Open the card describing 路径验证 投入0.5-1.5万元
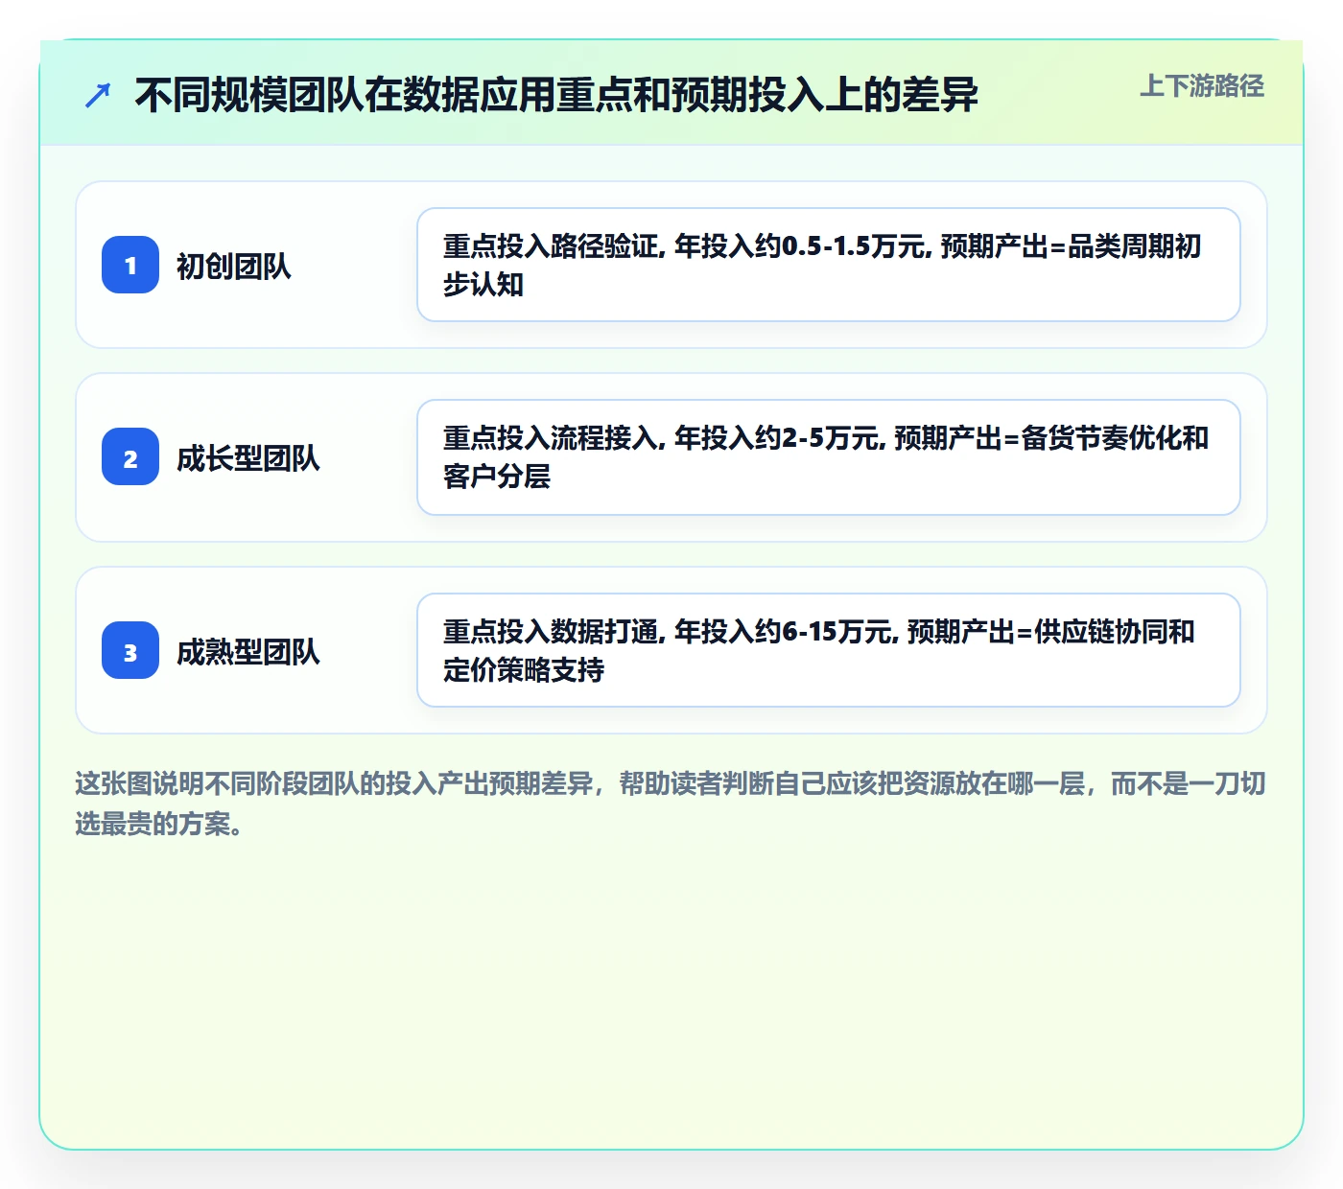This screenshot has width=1343, height=1189. (x=829, y=265)
